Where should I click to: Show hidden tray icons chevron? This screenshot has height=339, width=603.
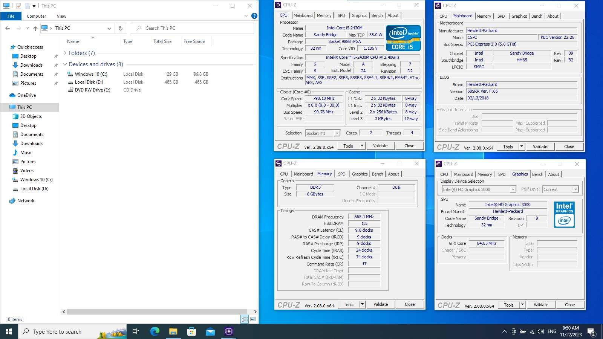pyautogui.click(x=504, y=331)
